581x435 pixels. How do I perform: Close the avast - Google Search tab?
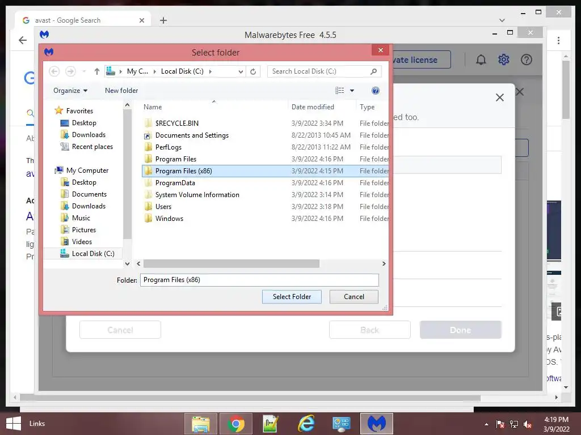(x=141, y=20)
